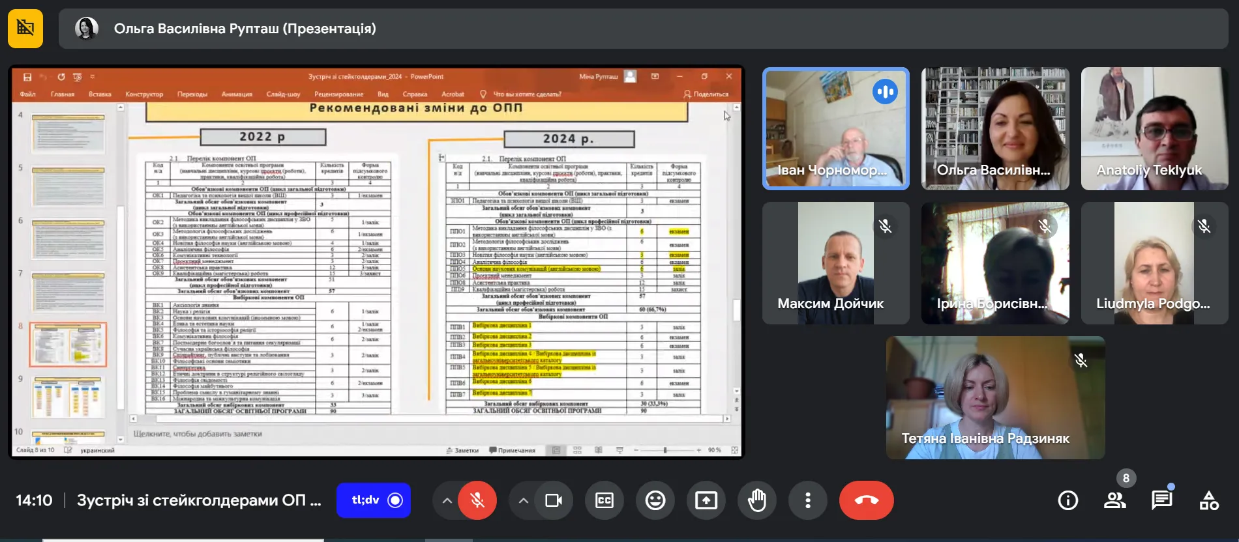Open meeting details info icon

pyautogui.click(x=1067, y=500)
